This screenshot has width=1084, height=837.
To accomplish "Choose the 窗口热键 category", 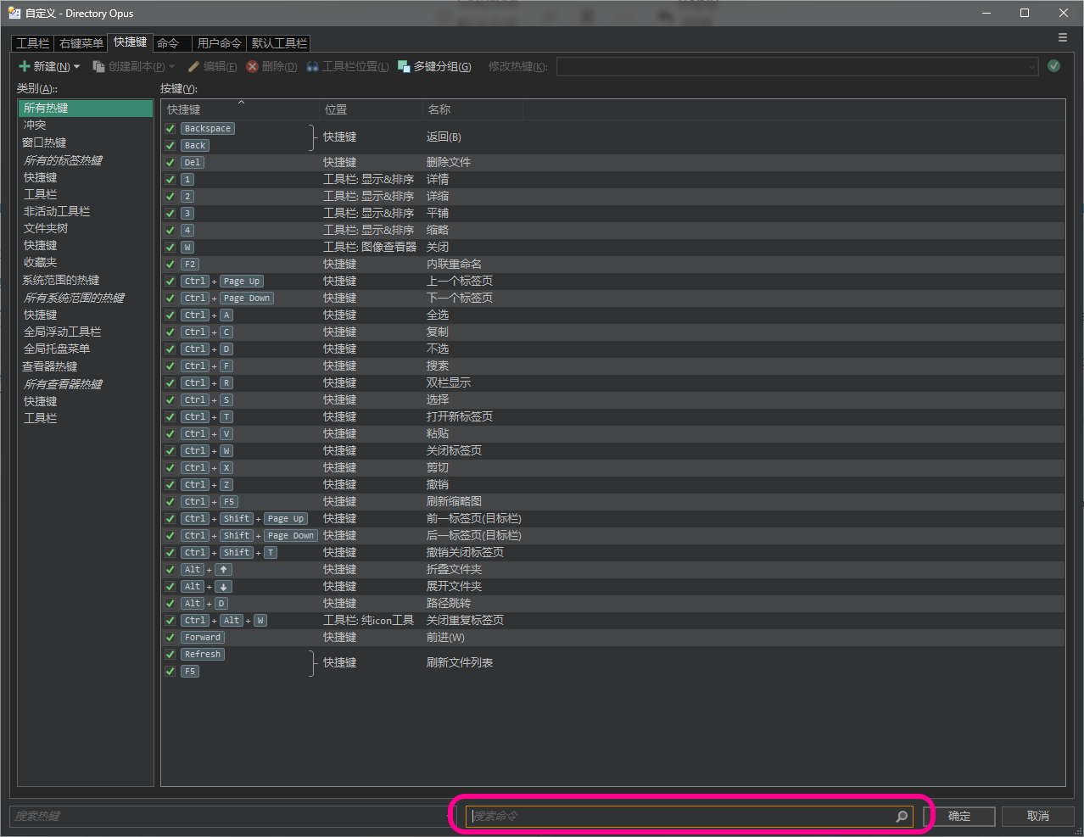I will coord(44,142).
